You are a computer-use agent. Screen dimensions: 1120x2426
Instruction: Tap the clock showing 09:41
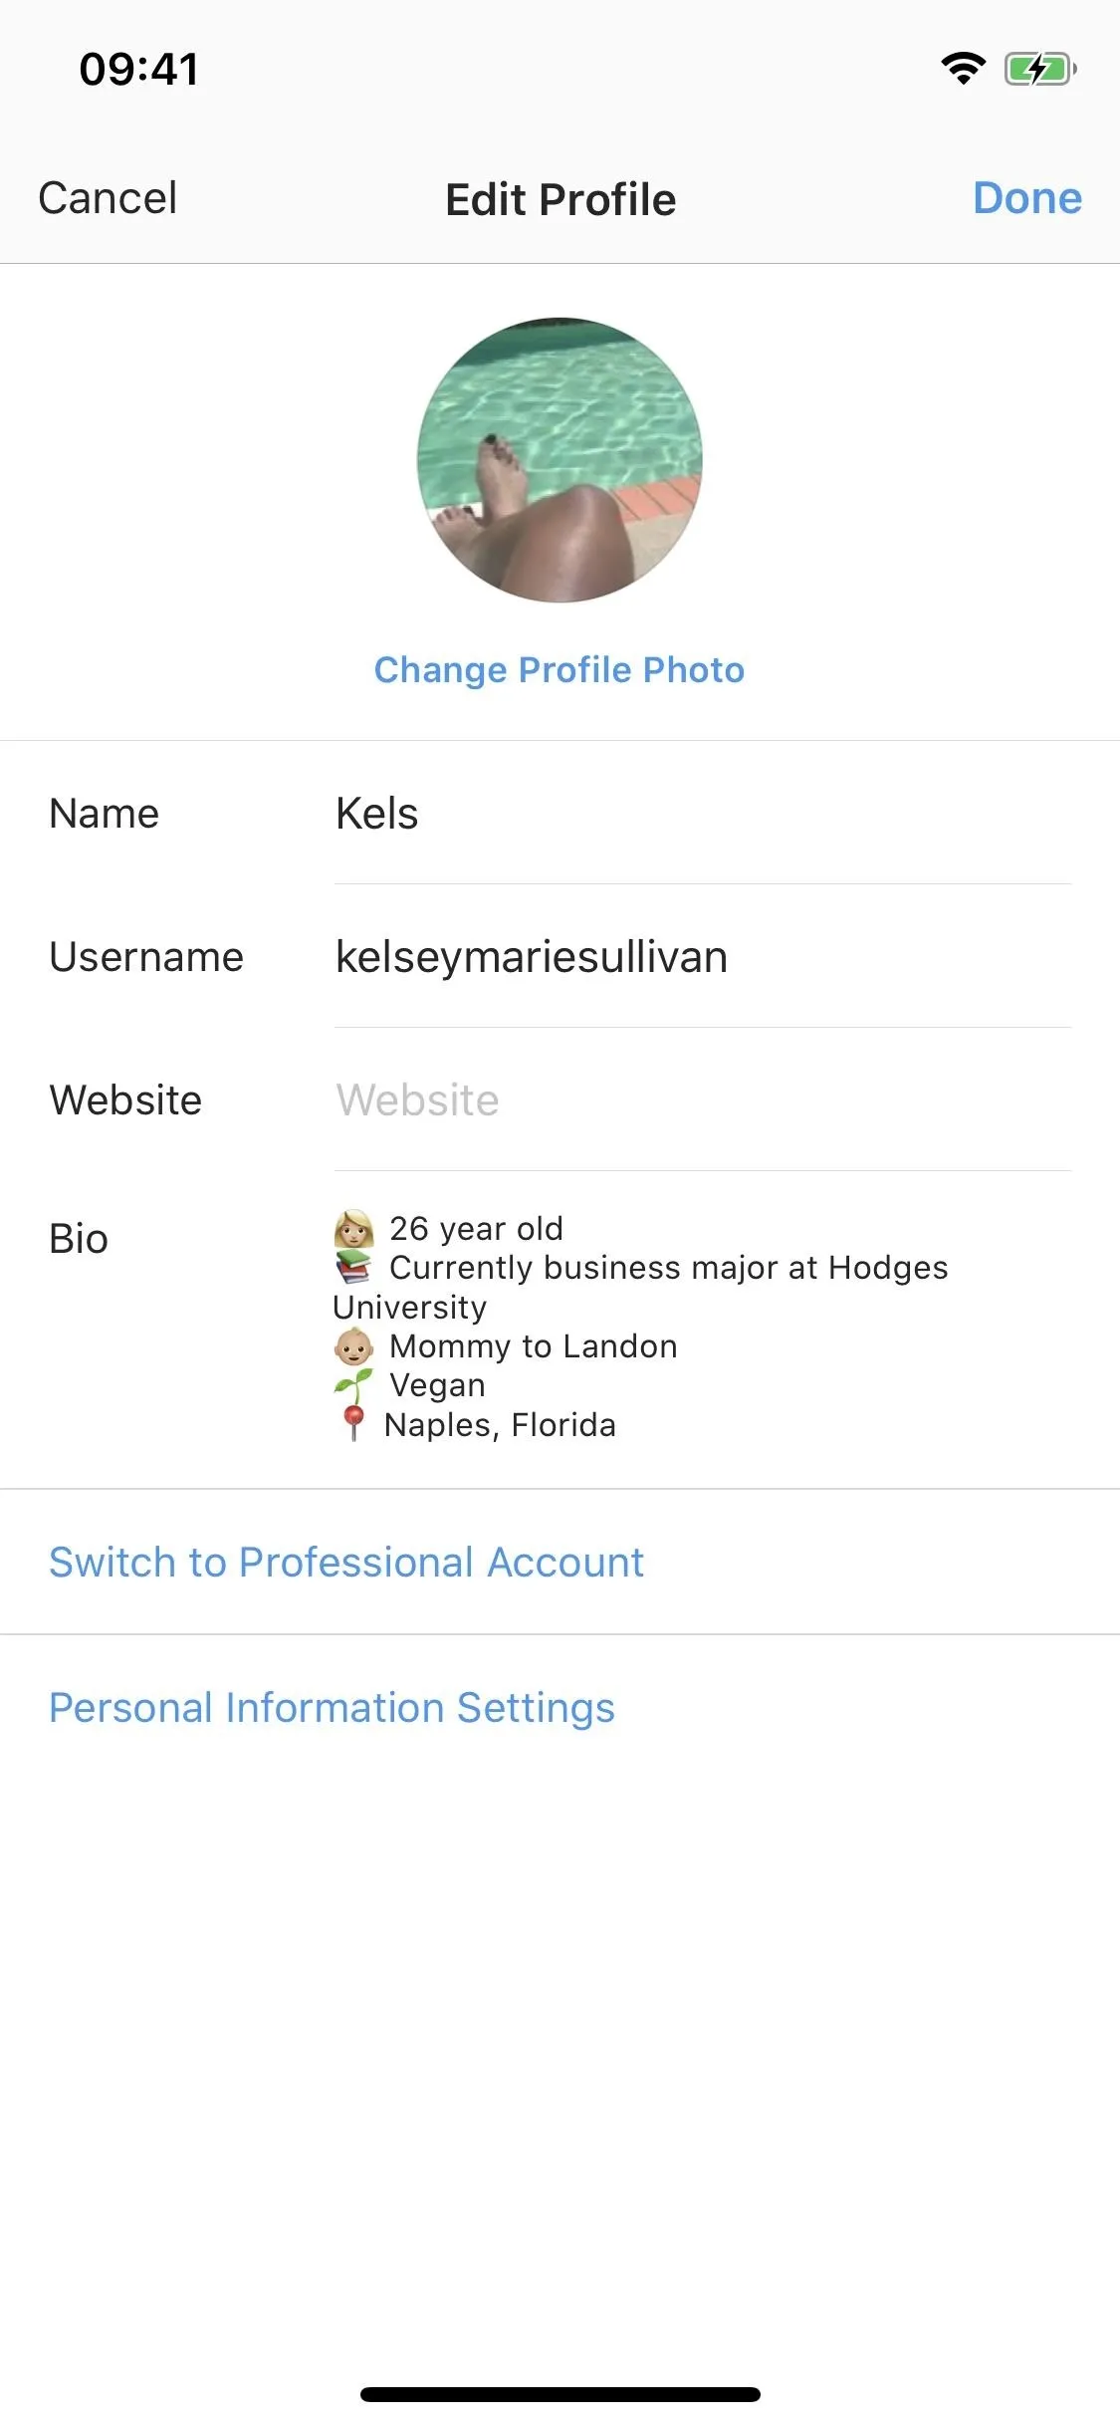pos(139,69)
